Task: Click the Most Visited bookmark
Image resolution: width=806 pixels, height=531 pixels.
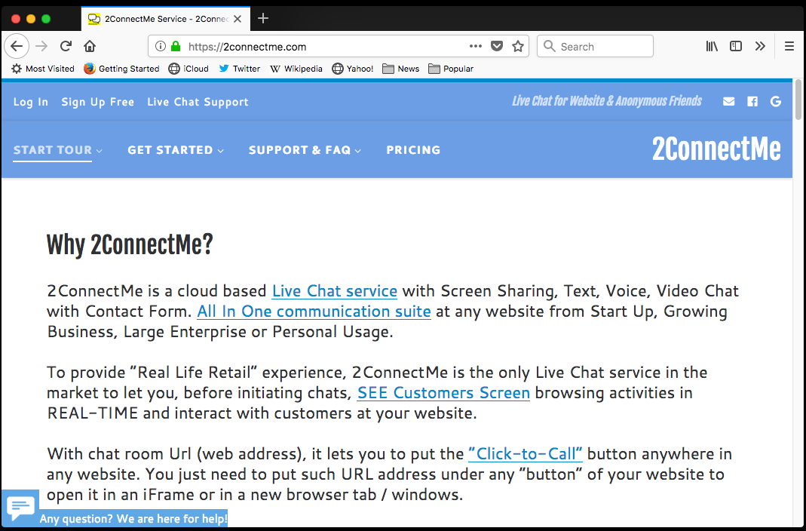Action: click(x=43, y=69)
